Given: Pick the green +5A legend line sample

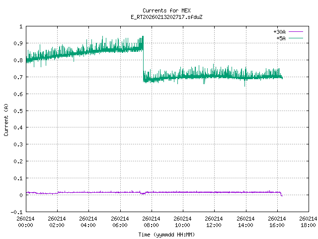Looking at the screenshot, I should point(295,38).
